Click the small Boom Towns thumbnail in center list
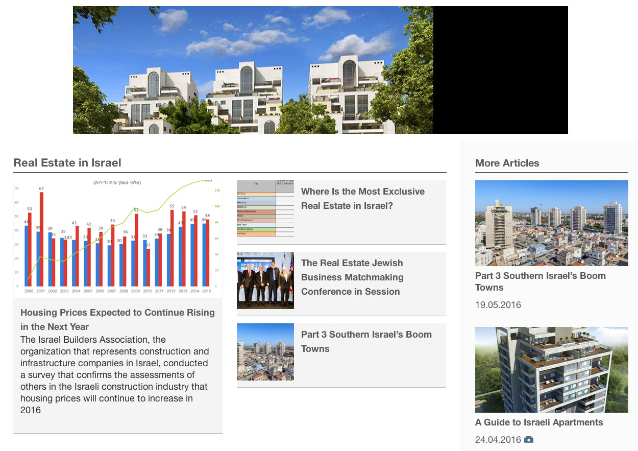The width and height of the screenshot is (638, 451). coord(265,352)
